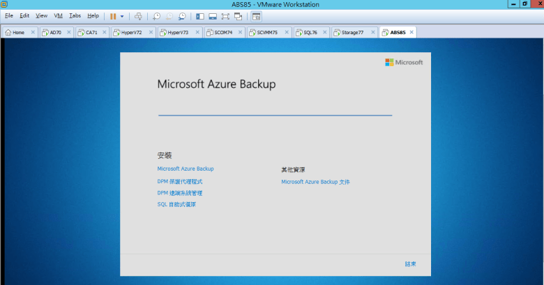
Task: Click the Send Ctrl+Alt+Del toolbar icon
Action: click(x=138, y=15)
